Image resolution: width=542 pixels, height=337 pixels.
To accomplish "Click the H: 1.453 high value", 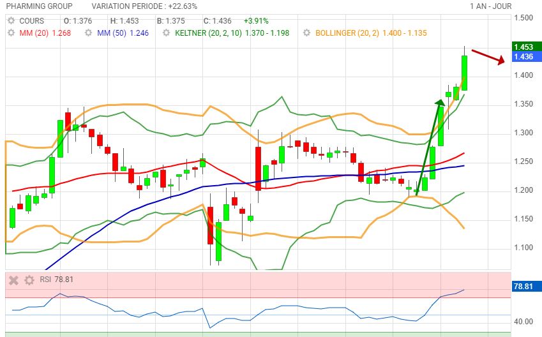I will pyautogui.click(x=124, y=20).
